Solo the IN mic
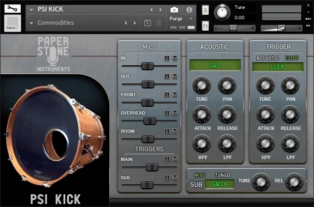The height and width of the screenshot is (207, 314). (x=167, y=58)
